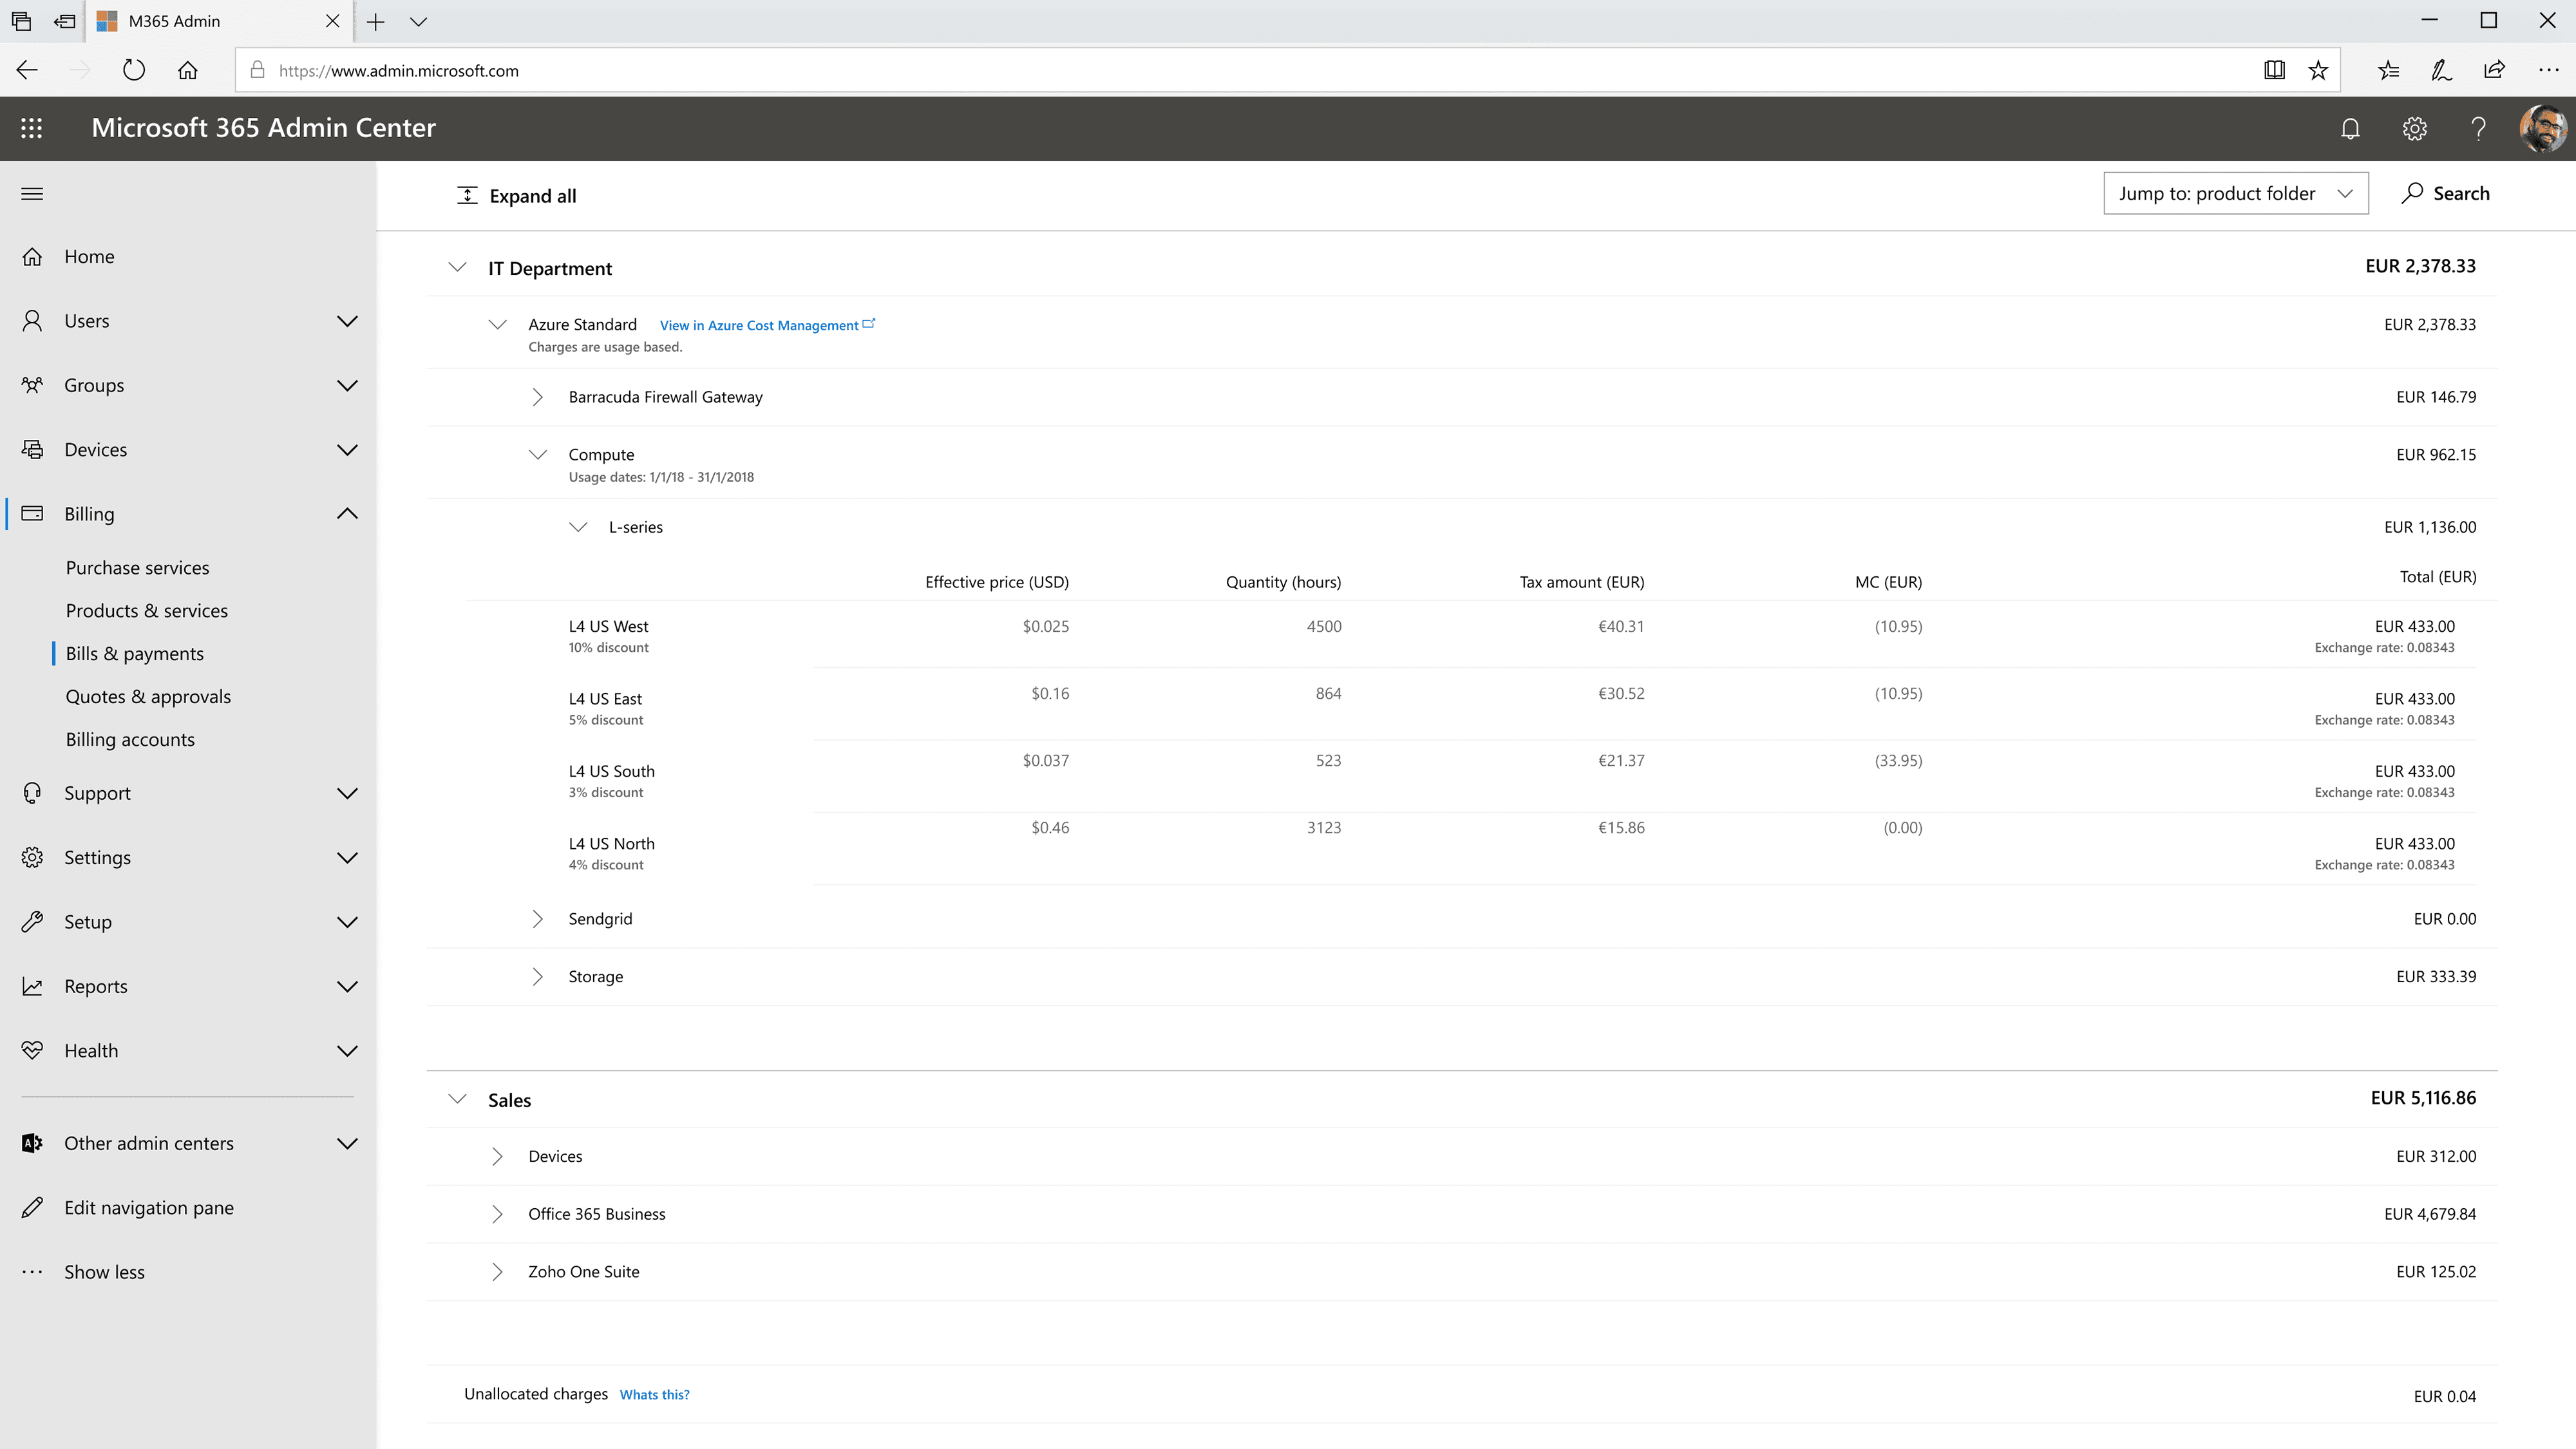Open the user profile picture menu

[x=2542, y=128]
